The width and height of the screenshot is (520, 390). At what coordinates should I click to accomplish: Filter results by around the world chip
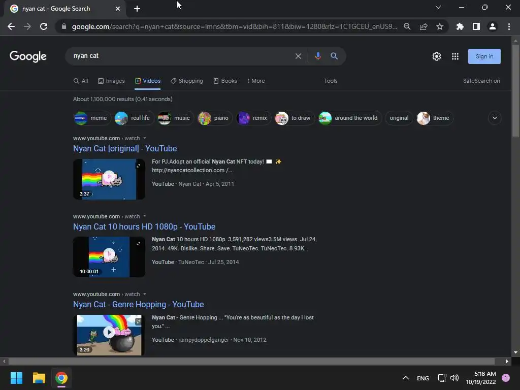pos(350,118)
